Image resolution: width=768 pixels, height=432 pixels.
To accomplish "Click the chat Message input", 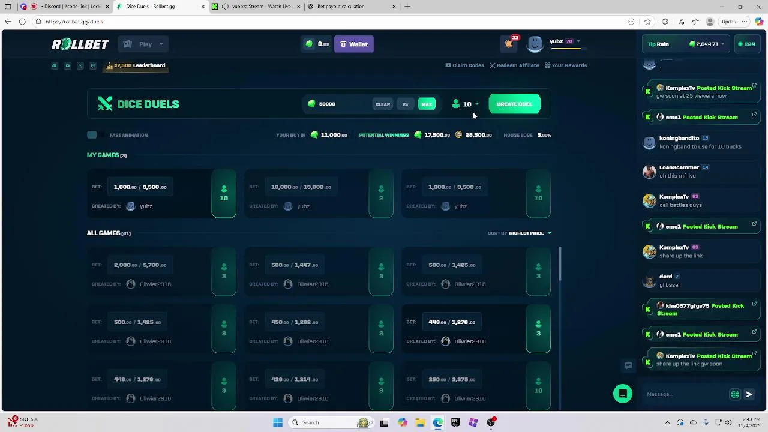I will click(x=684, y=394).
